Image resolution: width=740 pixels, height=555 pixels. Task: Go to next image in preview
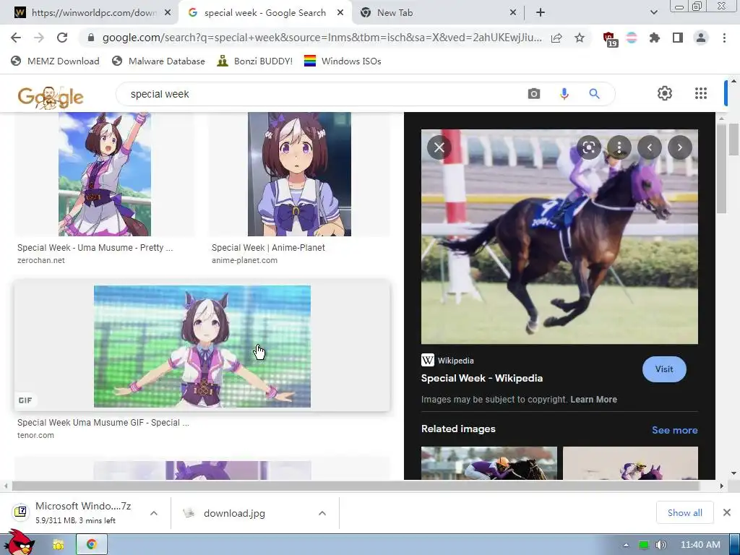tap(680, 147)
